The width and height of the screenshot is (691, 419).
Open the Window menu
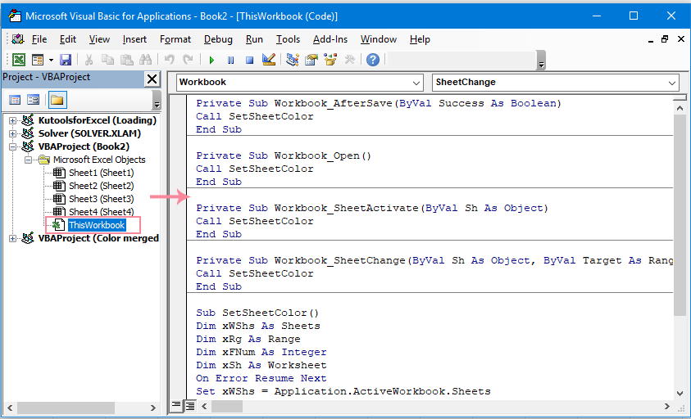[379, 39]
